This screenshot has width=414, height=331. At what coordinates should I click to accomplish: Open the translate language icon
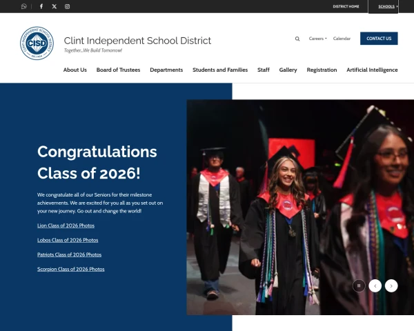(24, 6)
